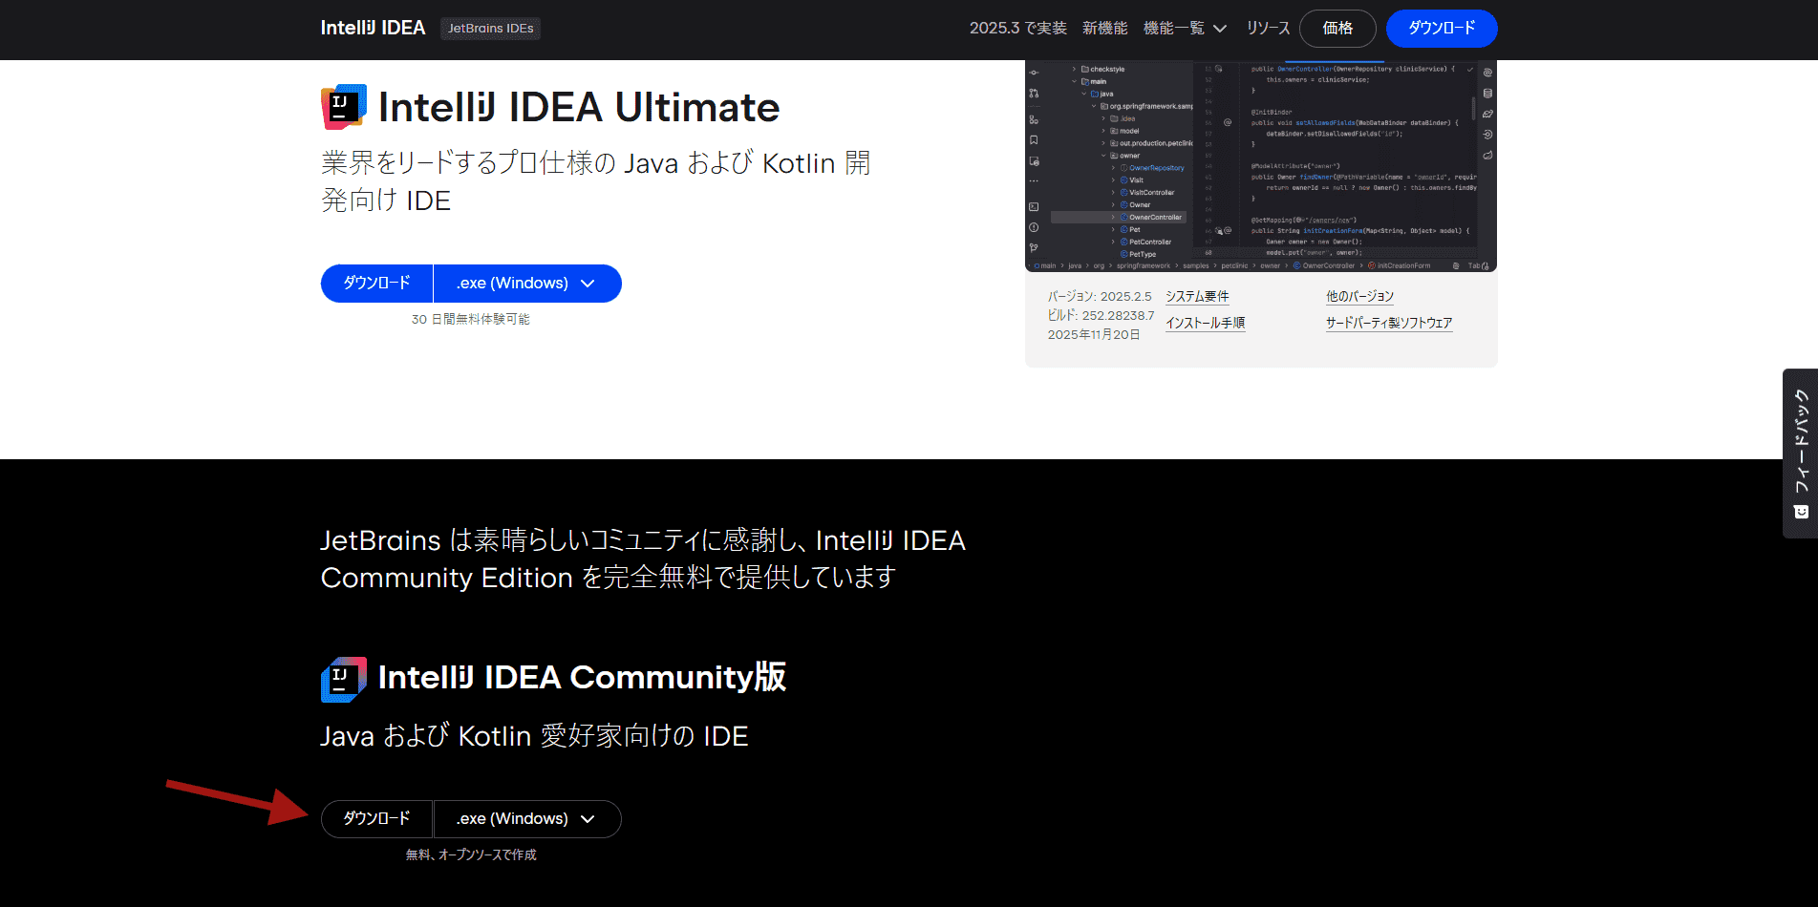
Task: Click the 2025年11月20日 release date text
Action: [x=1094, y=335]
